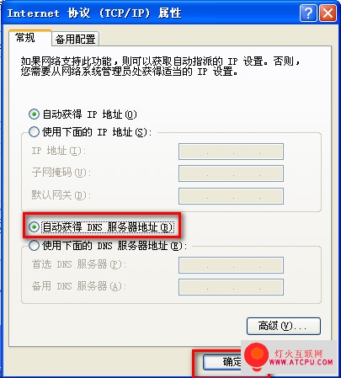Click the WWW.ATCPU.COM watermark text
Image resolution: width=341 pixels, height=378 pixels.
pyautogui.click(x=301, y=362)
